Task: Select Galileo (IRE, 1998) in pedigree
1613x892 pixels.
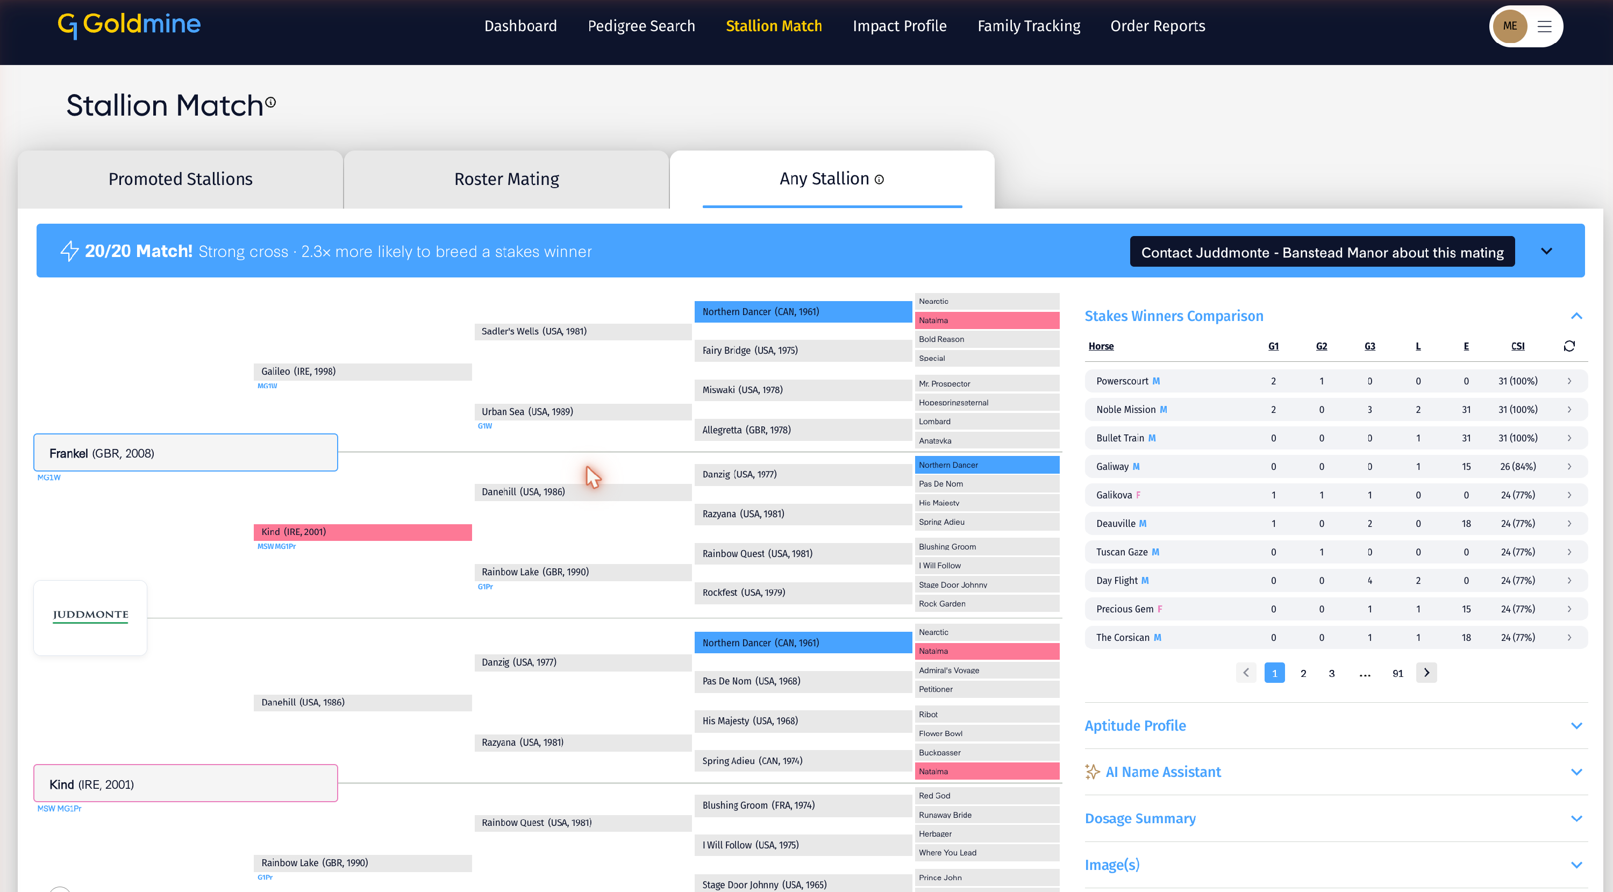Action: (362, 371)
